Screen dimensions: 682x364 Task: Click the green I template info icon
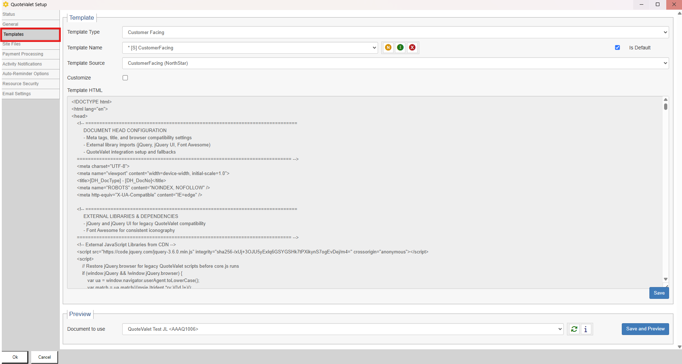(400, 48)
